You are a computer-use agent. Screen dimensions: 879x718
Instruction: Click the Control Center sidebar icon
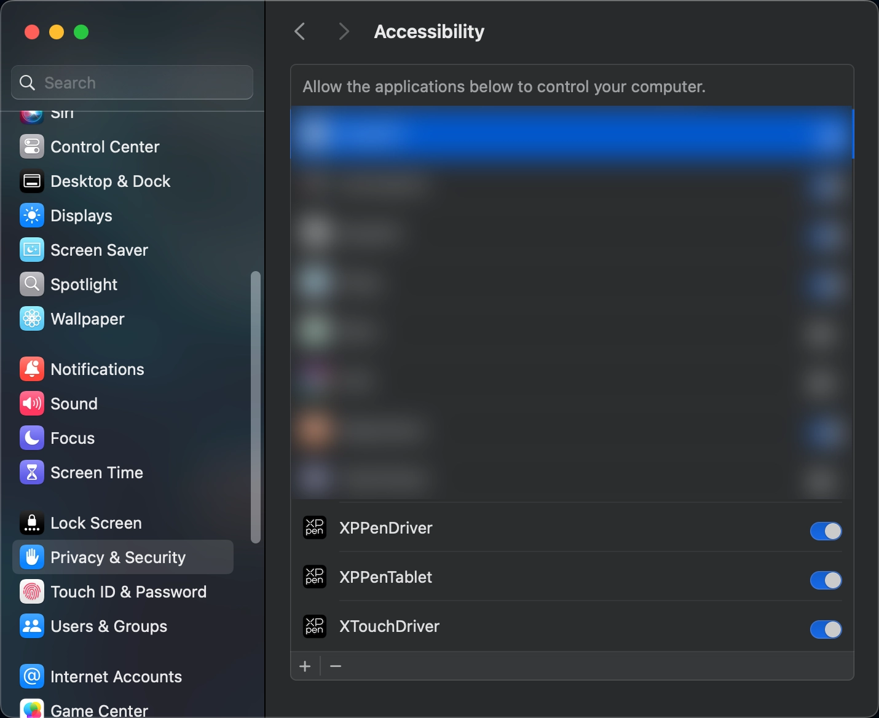pos(32,147)
